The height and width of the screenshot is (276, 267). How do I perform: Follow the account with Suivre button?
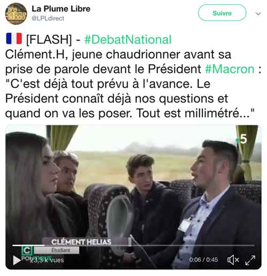click(222, 13)
